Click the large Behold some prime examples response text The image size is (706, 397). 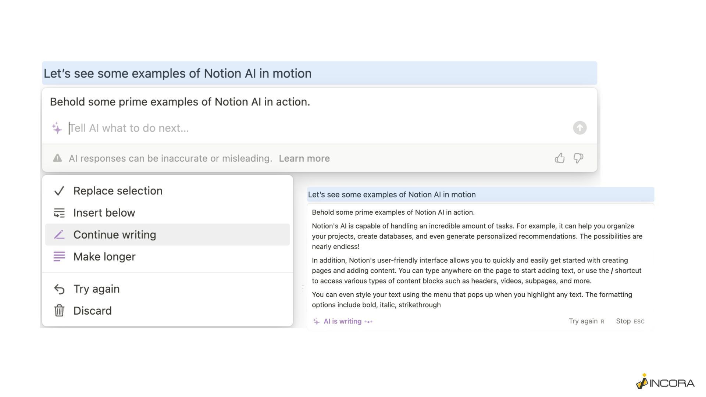tap(180, 102)
